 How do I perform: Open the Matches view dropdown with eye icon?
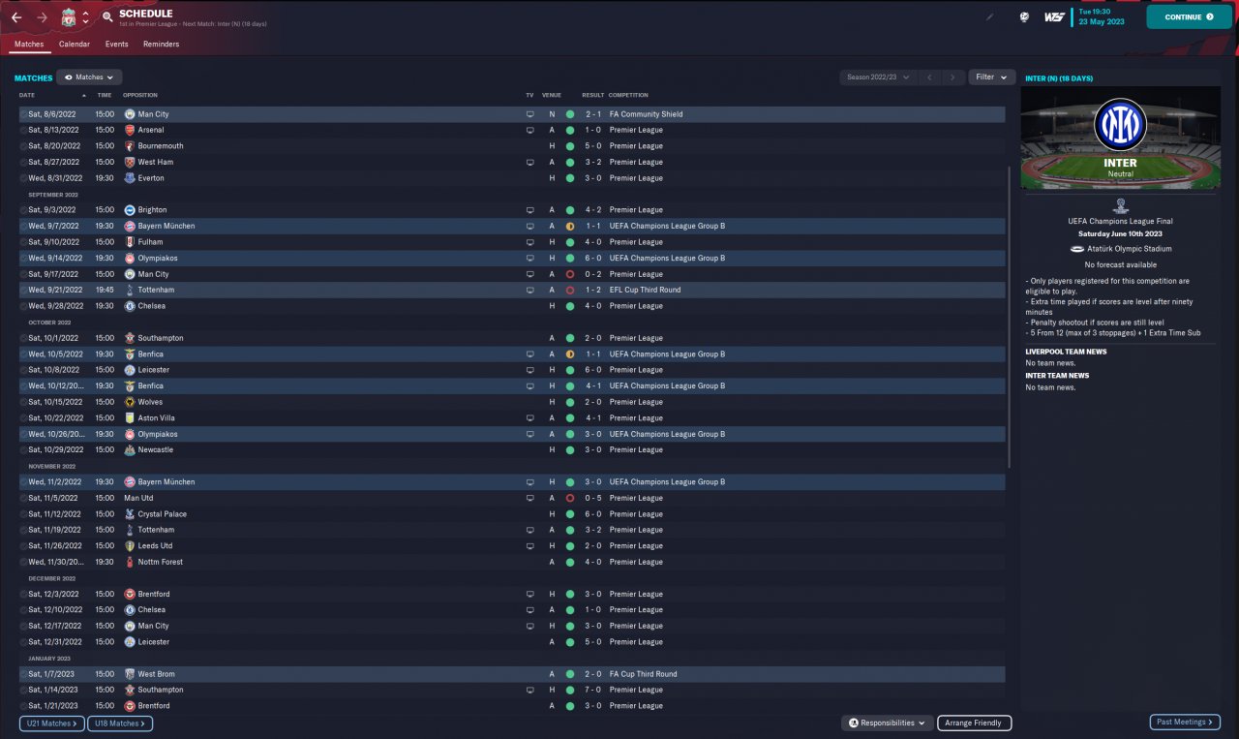[89, 77]
